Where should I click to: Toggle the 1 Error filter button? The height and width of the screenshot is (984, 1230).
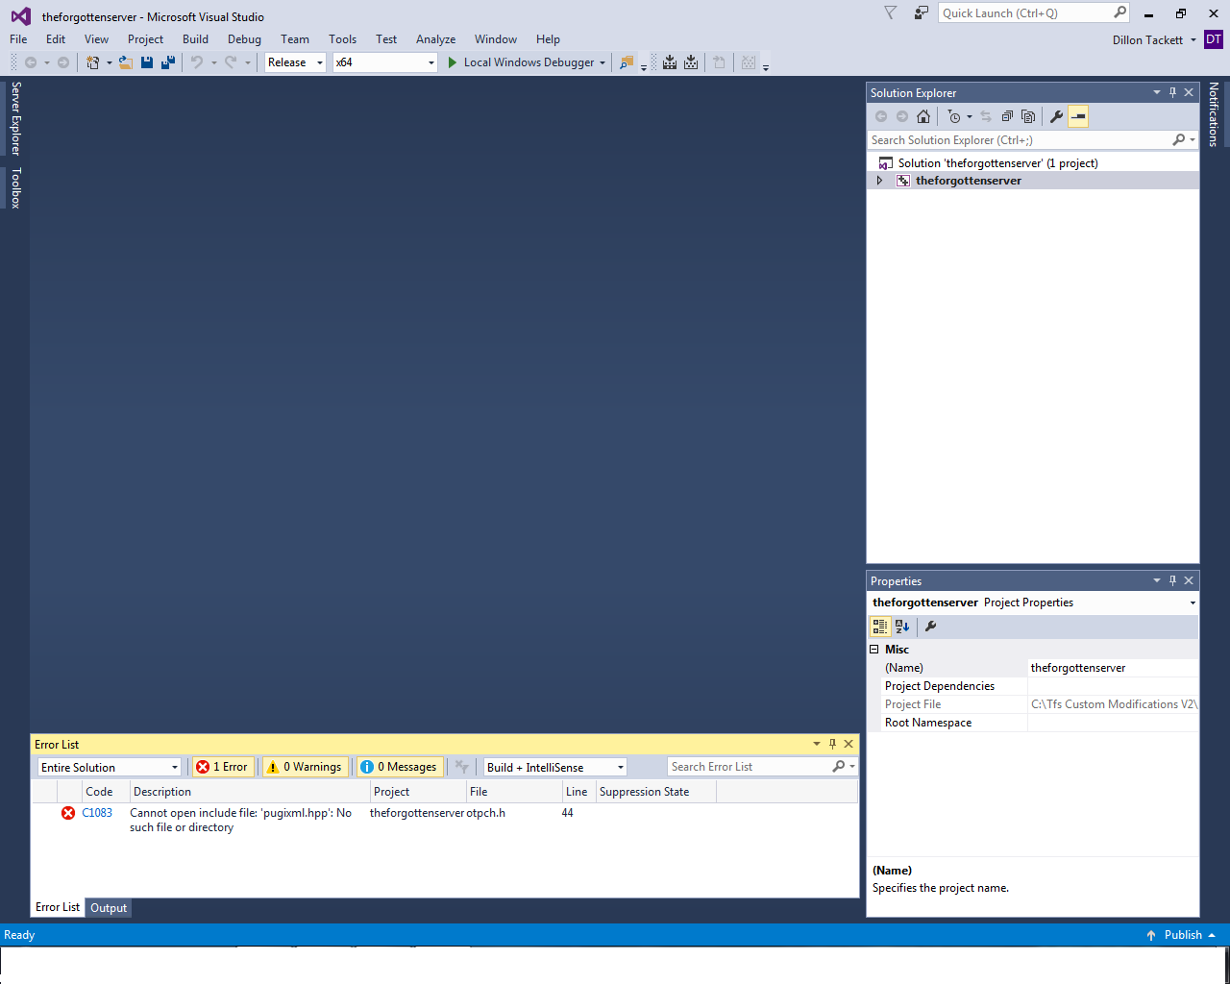223,767
